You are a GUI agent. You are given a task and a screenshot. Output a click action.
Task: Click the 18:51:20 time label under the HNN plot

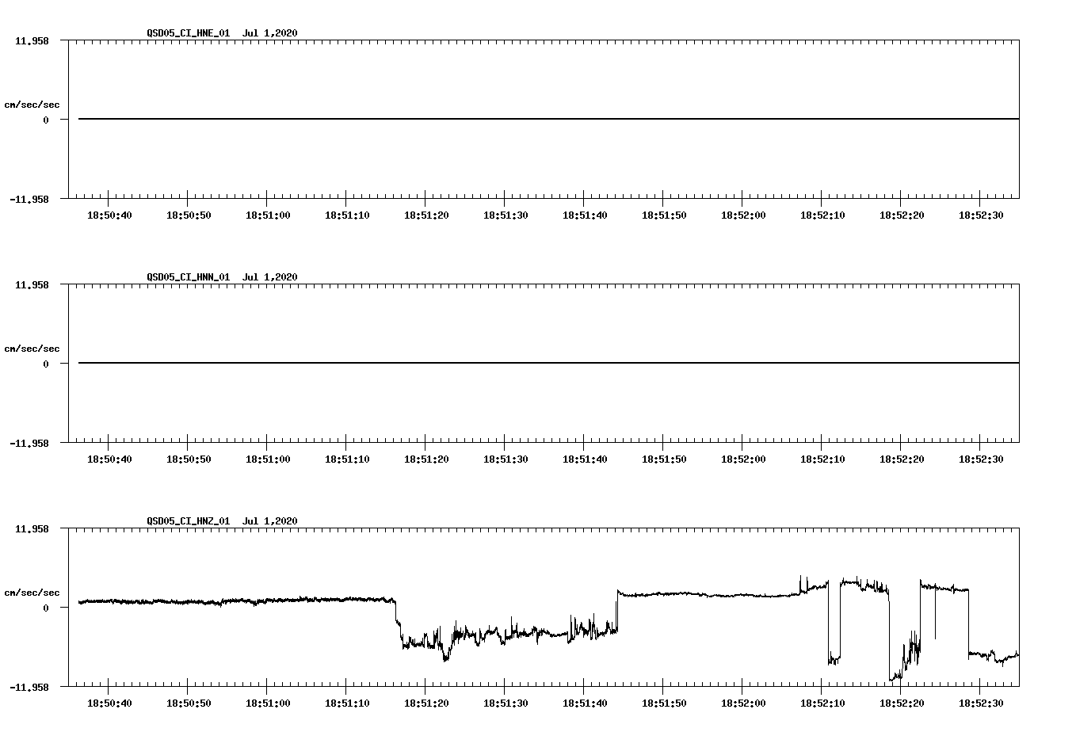click(x=426, y=459)
